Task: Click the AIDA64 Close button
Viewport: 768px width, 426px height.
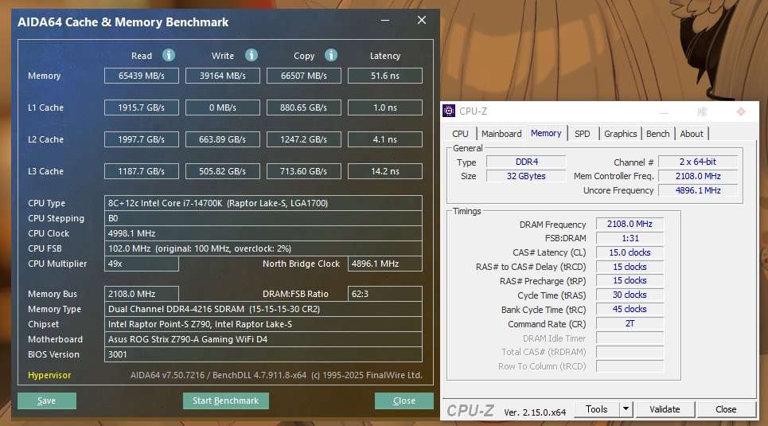Action: click(x=404, y=401)
